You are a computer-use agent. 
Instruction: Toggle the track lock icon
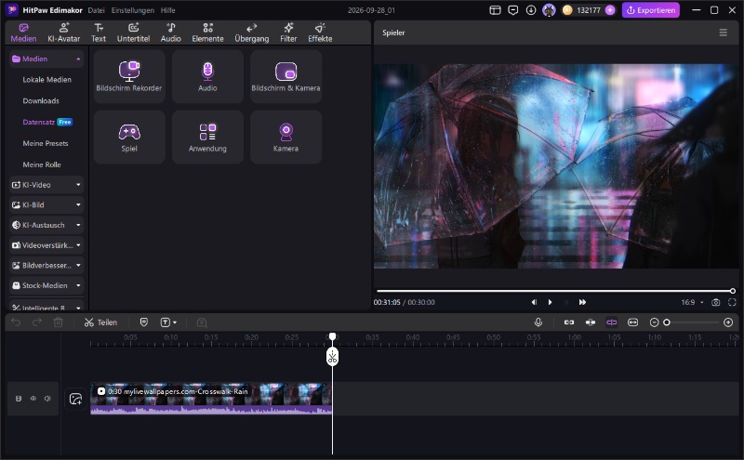point(19,399)
